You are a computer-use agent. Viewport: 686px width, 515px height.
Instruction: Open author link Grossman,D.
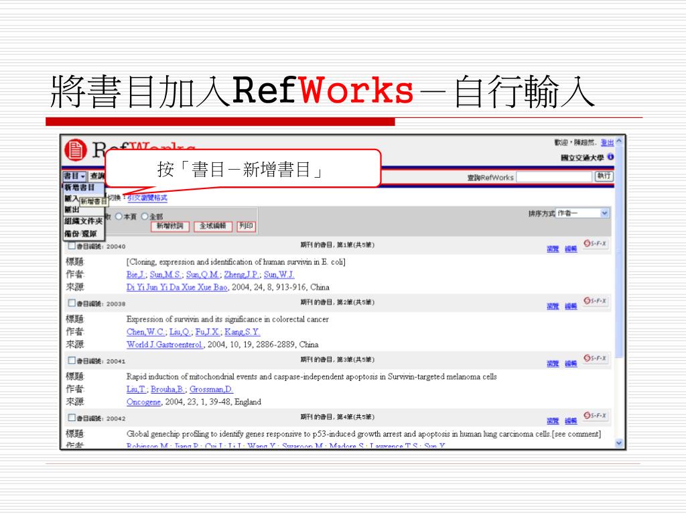pyautogui.click(x=211, y=390)
